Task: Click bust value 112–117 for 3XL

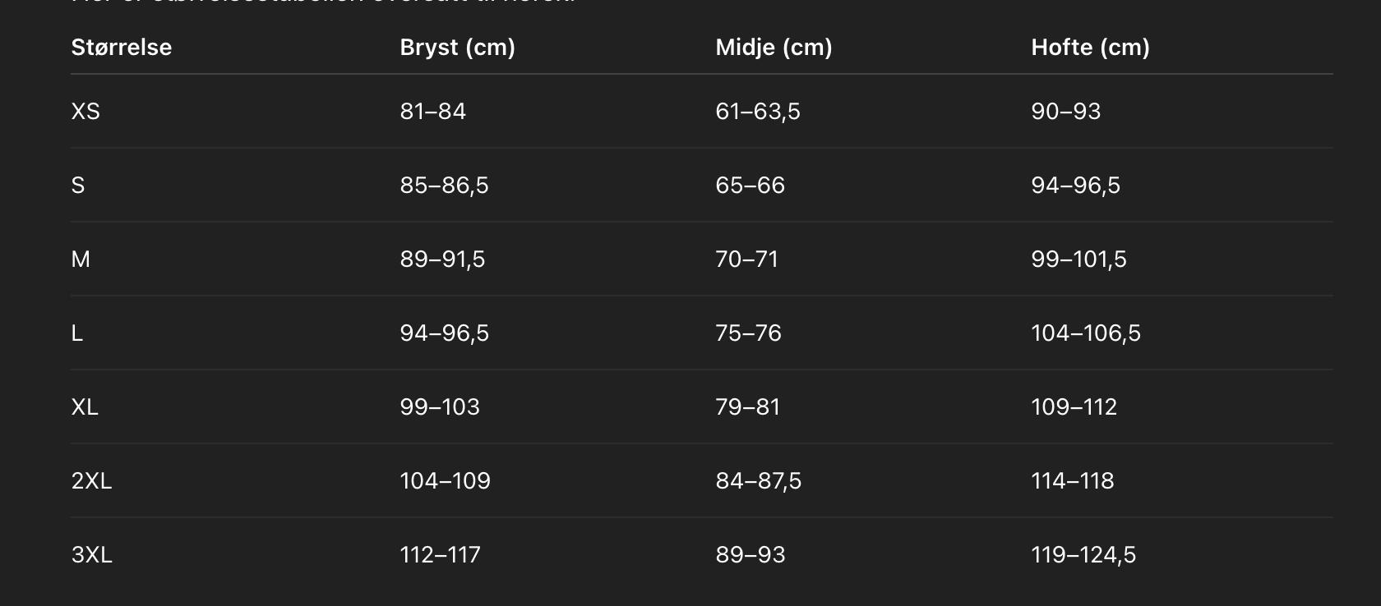Action: (440, 555)
